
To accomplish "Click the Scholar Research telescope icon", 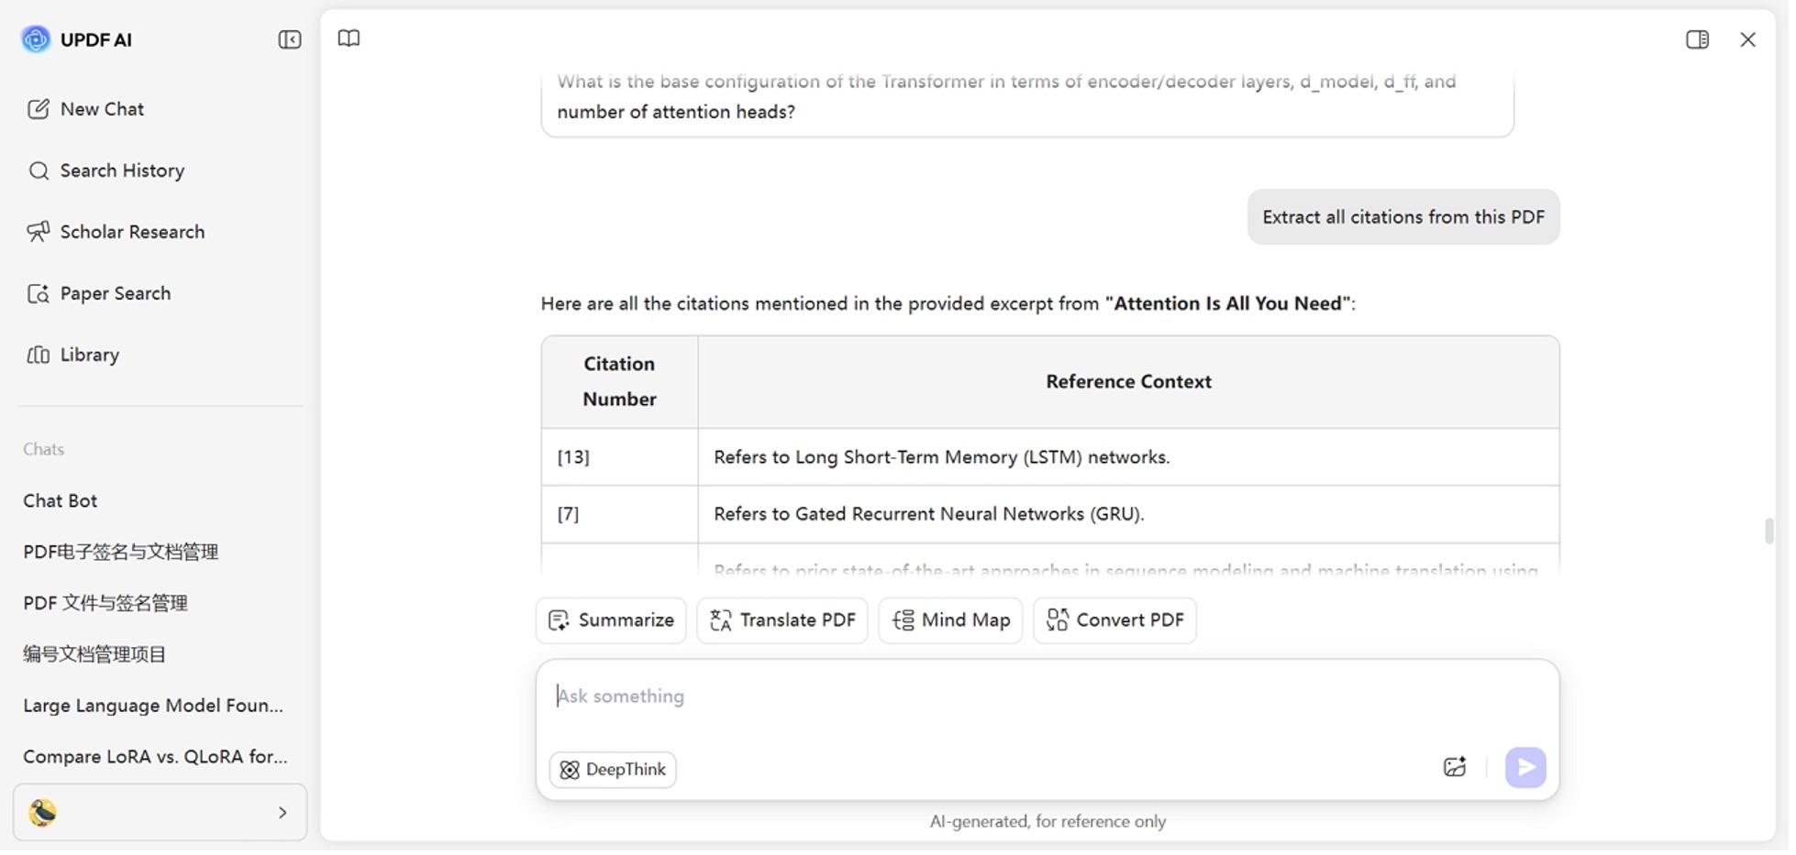I will pyautogui.click(x=39, y=233).
